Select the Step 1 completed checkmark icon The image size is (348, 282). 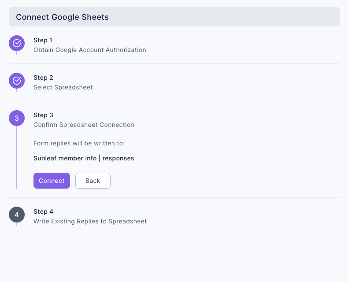point(17,43)
